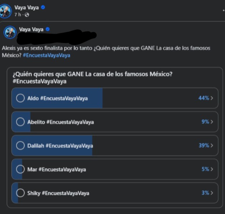Image resolution: width=225 pixels, height=214 pixels.
Task: Click the public globe privacy icon
Action: point(27,15)
